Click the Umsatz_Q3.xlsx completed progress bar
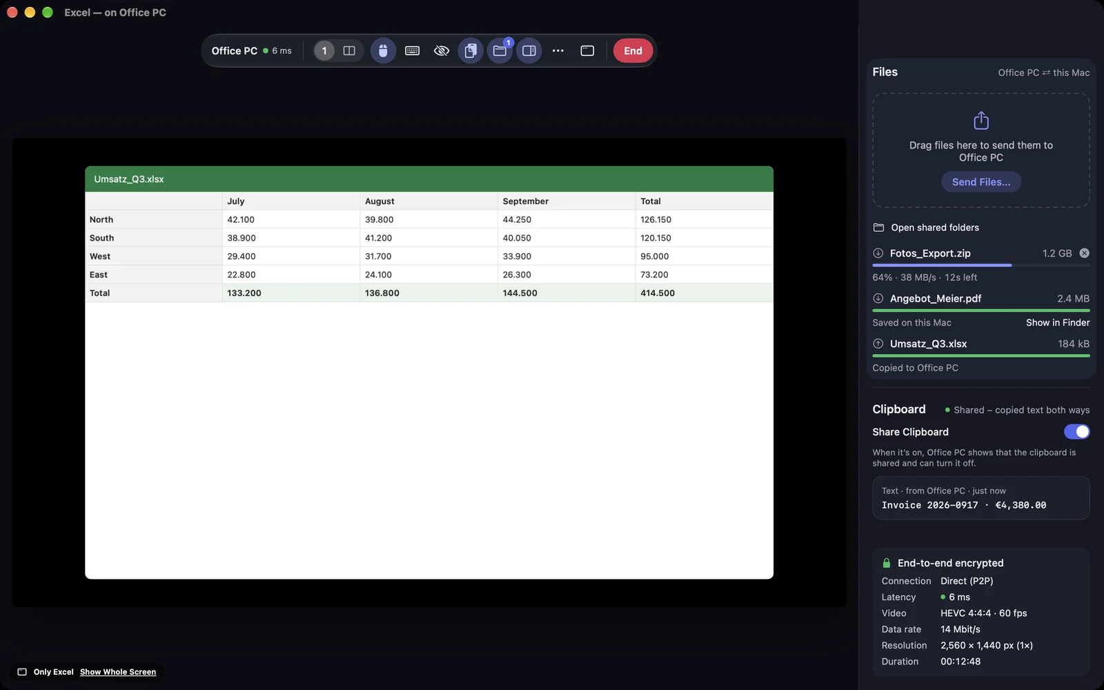 [x=981, y=355]
